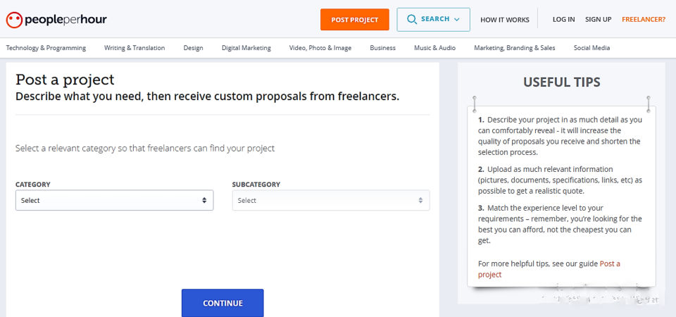Screen dimensions: 676x317
Task: Click the Sign Up link
Action: click(598, 20)
